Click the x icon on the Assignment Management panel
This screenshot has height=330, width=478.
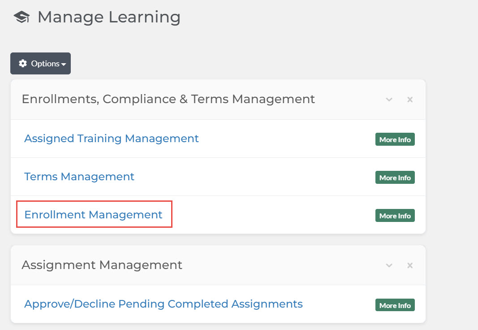tap(410, 265)
